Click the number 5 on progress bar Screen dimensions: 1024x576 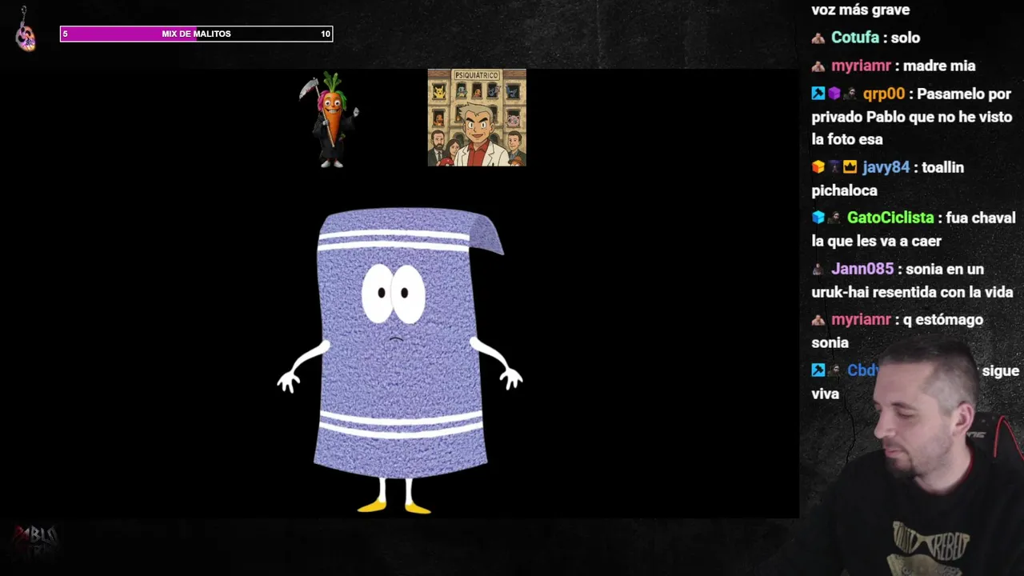(66, 34)
